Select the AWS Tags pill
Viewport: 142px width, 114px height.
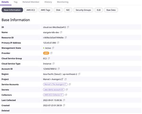point(46,10)
